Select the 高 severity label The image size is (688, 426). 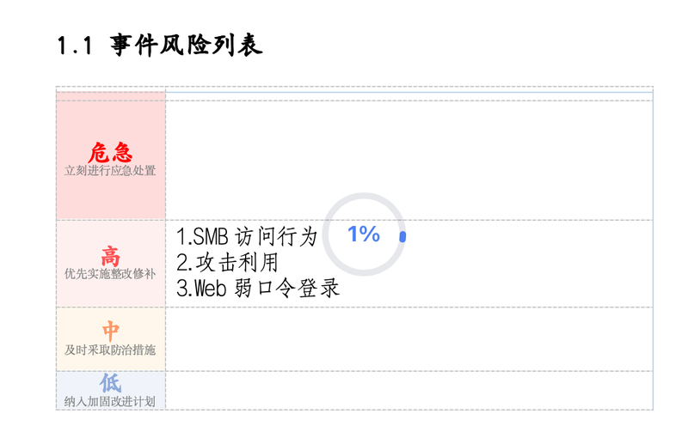pos(111,257)
